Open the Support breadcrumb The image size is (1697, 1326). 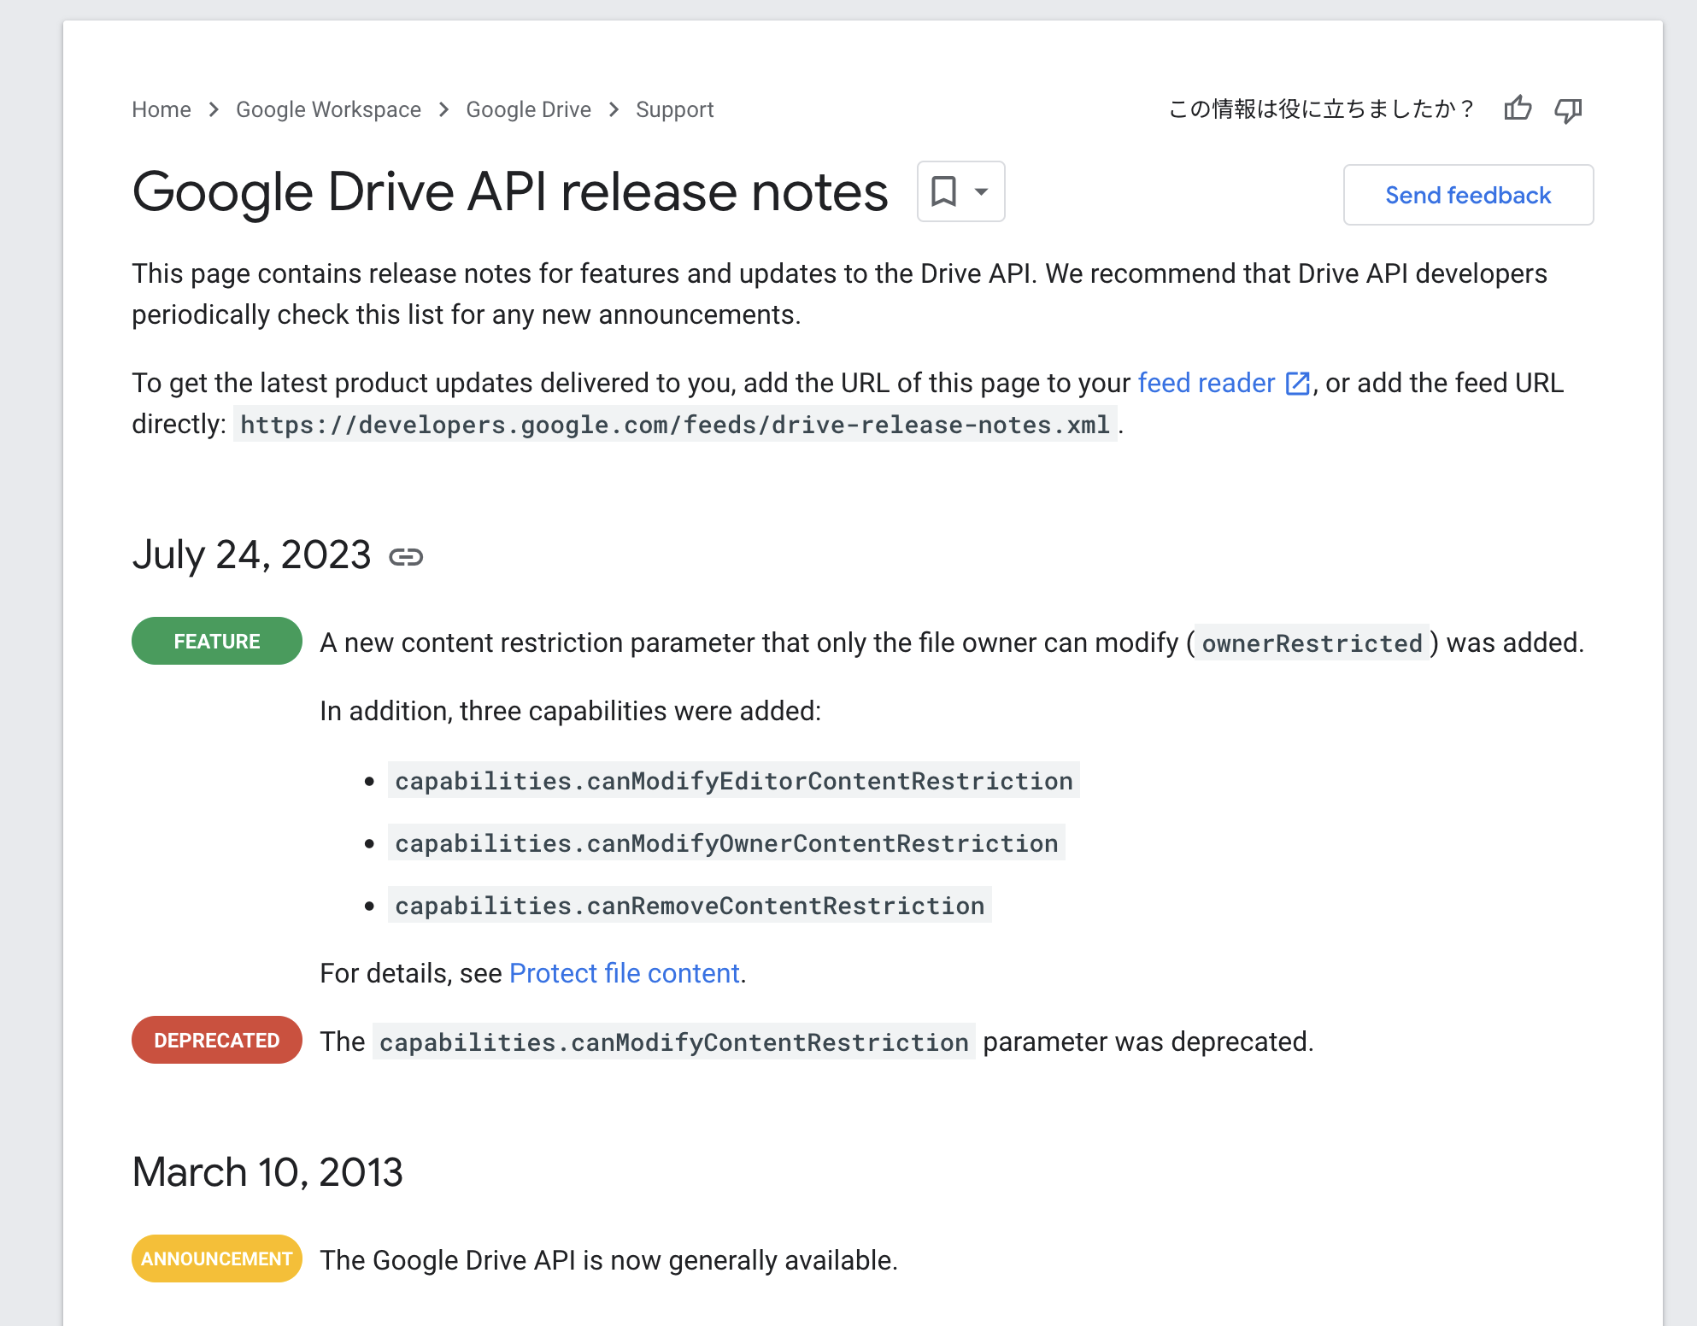pyautogui.click(x=674, y=109)
